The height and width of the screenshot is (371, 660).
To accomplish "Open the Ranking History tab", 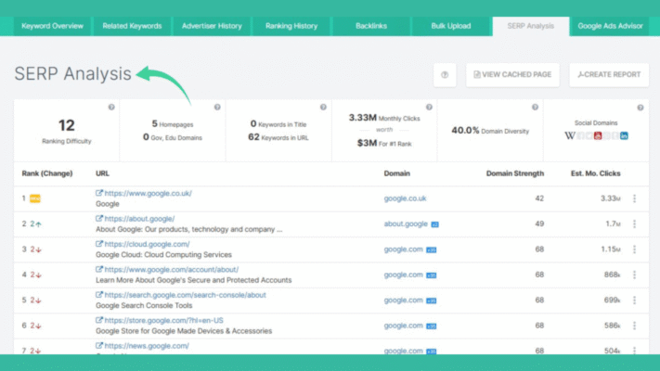I will [291, 25].
